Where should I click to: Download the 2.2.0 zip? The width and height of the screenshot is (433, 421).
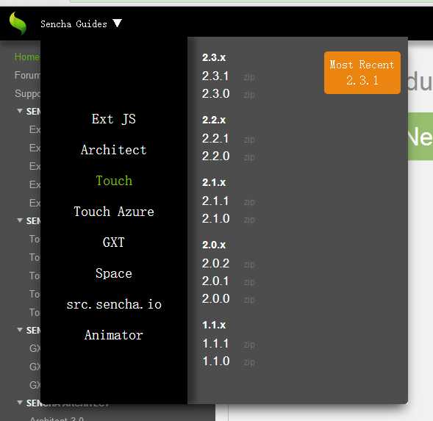(249, 158)
